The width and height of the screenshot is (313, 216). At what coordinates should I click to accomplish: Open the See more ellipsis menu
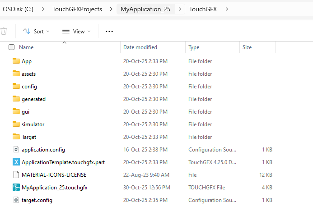pos(109,31)
